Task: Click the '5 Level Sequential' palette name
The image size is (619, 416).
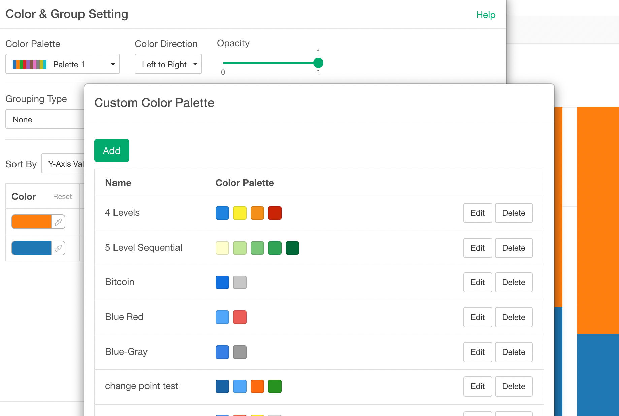Action: pos(143,248)
